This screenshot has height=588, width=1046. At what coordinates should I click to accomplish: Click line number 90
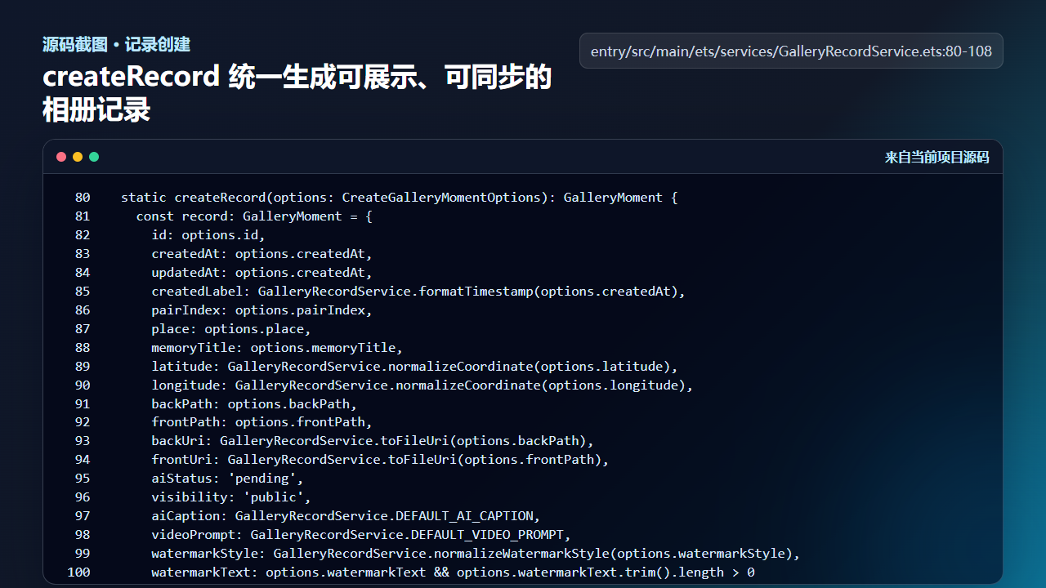(82, 385)
